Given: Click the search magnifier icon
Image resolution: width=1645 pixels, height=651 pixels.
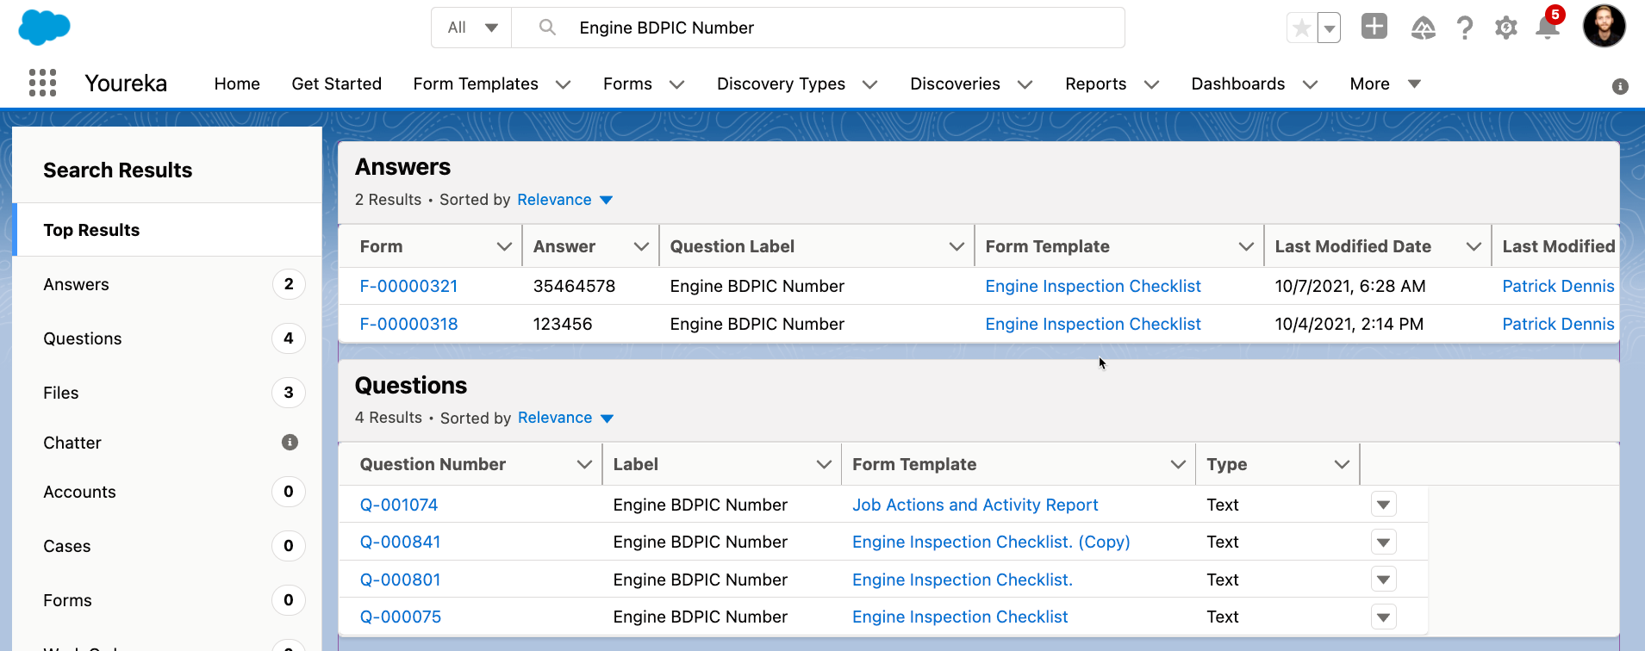Looking at the screenshot, I should [x=547, y=28].
